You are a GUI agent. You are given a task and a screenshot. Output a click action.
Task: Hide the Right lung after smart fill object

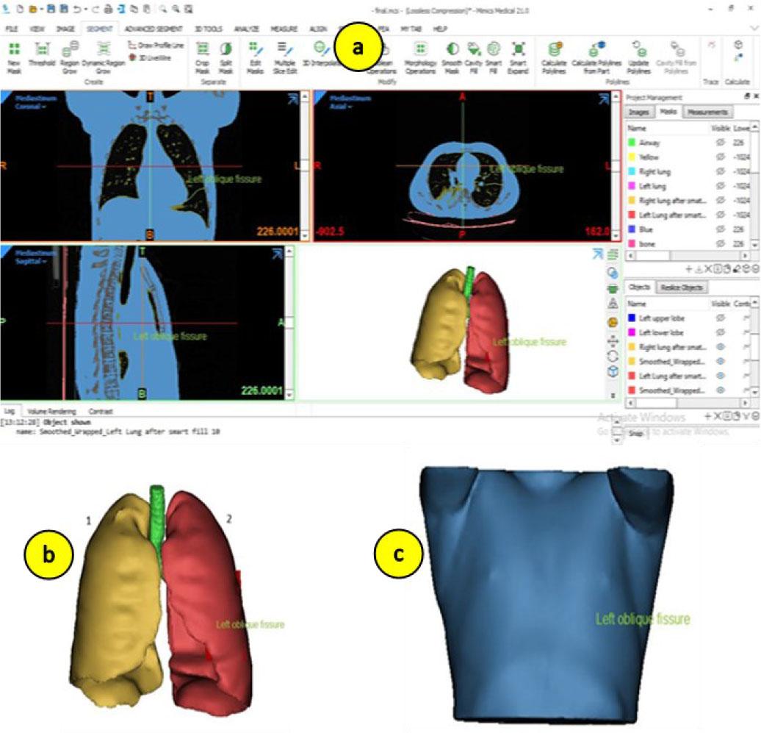pyautogui.click(x=720, y=346)
